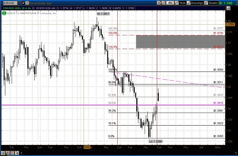
Task: Click the $1.3381 price label
Action: [218, 111]
